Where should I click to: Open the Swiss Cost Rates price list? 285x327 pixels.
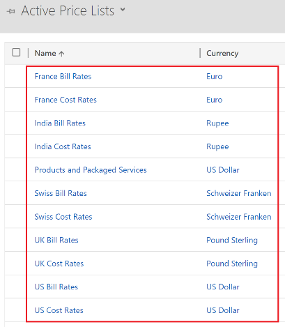coord(63,217)
